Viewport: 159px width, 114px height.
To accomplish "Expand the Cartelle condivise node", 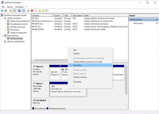I will [5, 27].
